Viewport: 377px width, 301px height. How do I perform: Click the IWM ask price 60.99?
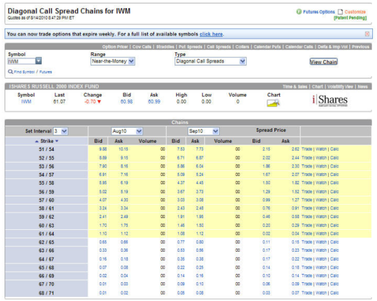[154, 102]
